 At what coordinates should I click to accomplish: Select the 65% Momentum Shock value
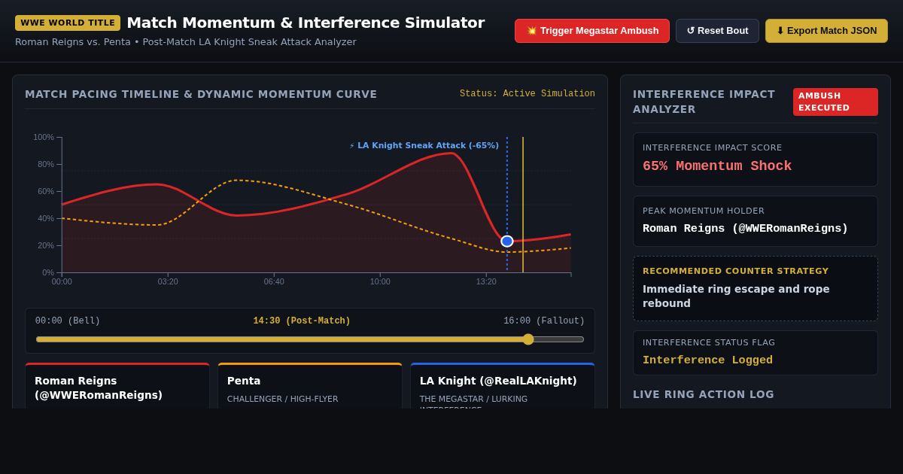(x=717, y=166)
